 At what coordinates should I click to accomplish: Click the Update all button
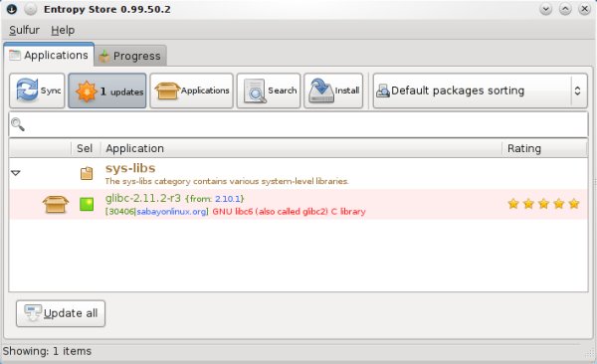pyautogui.click(x=61, y=313)
